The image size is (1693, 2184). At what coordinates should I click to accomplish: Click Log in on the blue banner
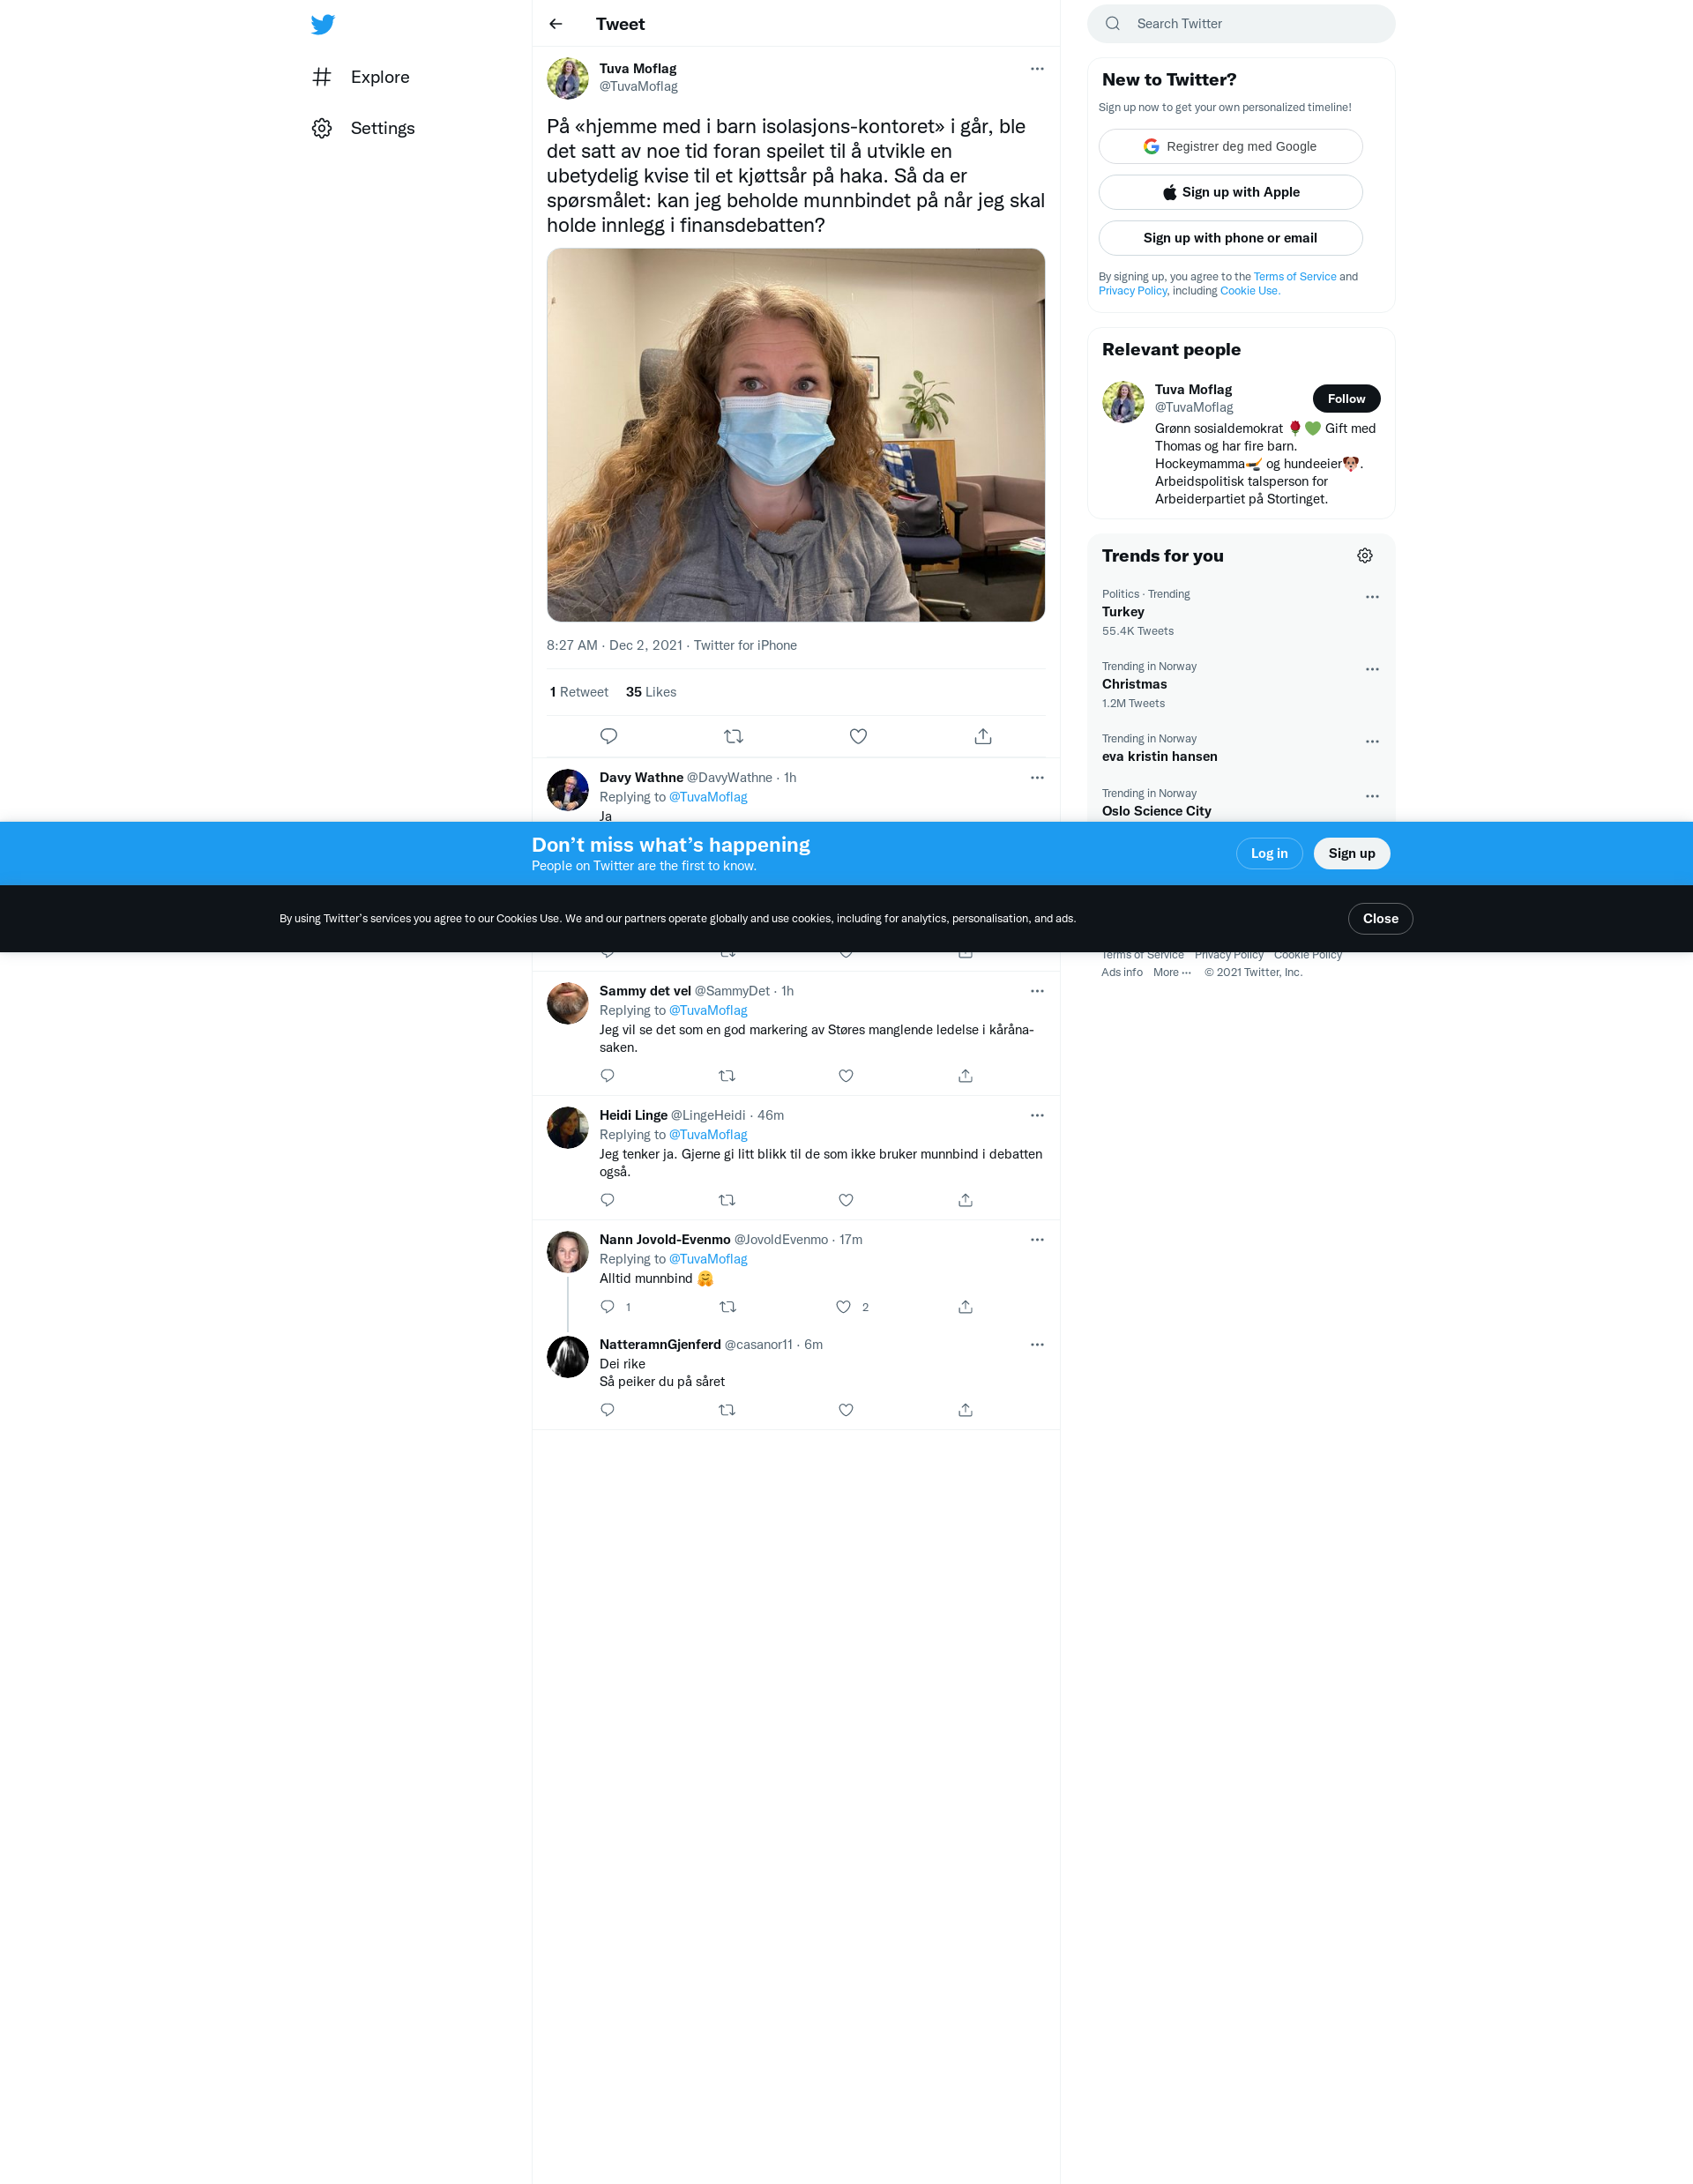[1269, 853]
